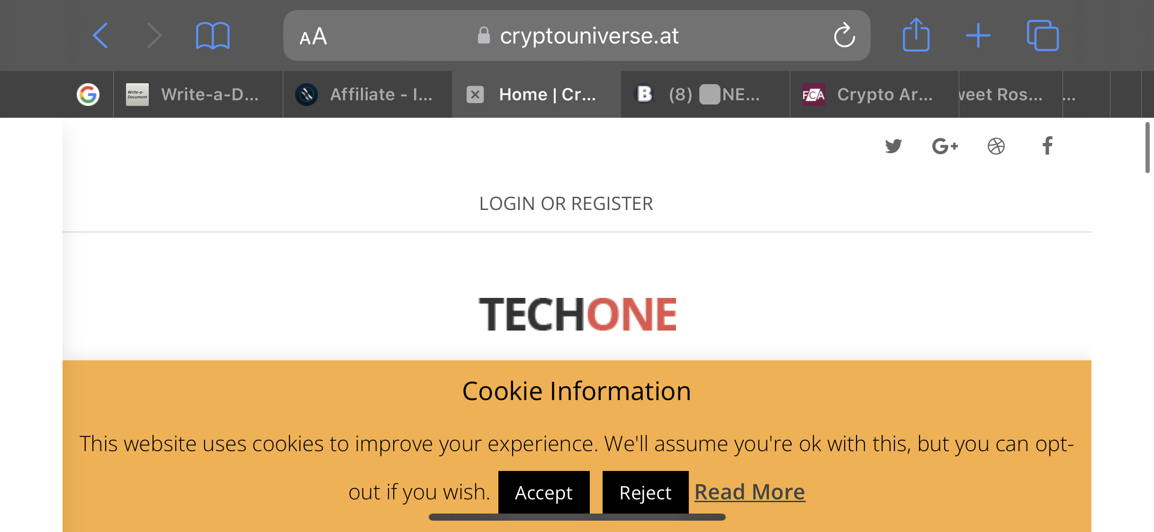This screenshot has width=1154, height=532.
Task: Go back with the Safari back arrow
Action: (100, 35)
